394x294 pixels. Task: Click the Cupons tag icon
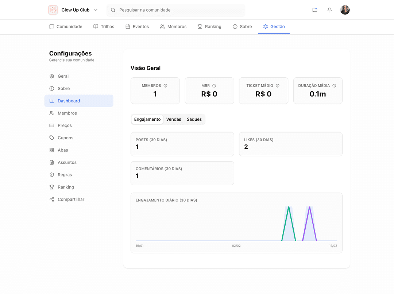(x=51, y=138)
